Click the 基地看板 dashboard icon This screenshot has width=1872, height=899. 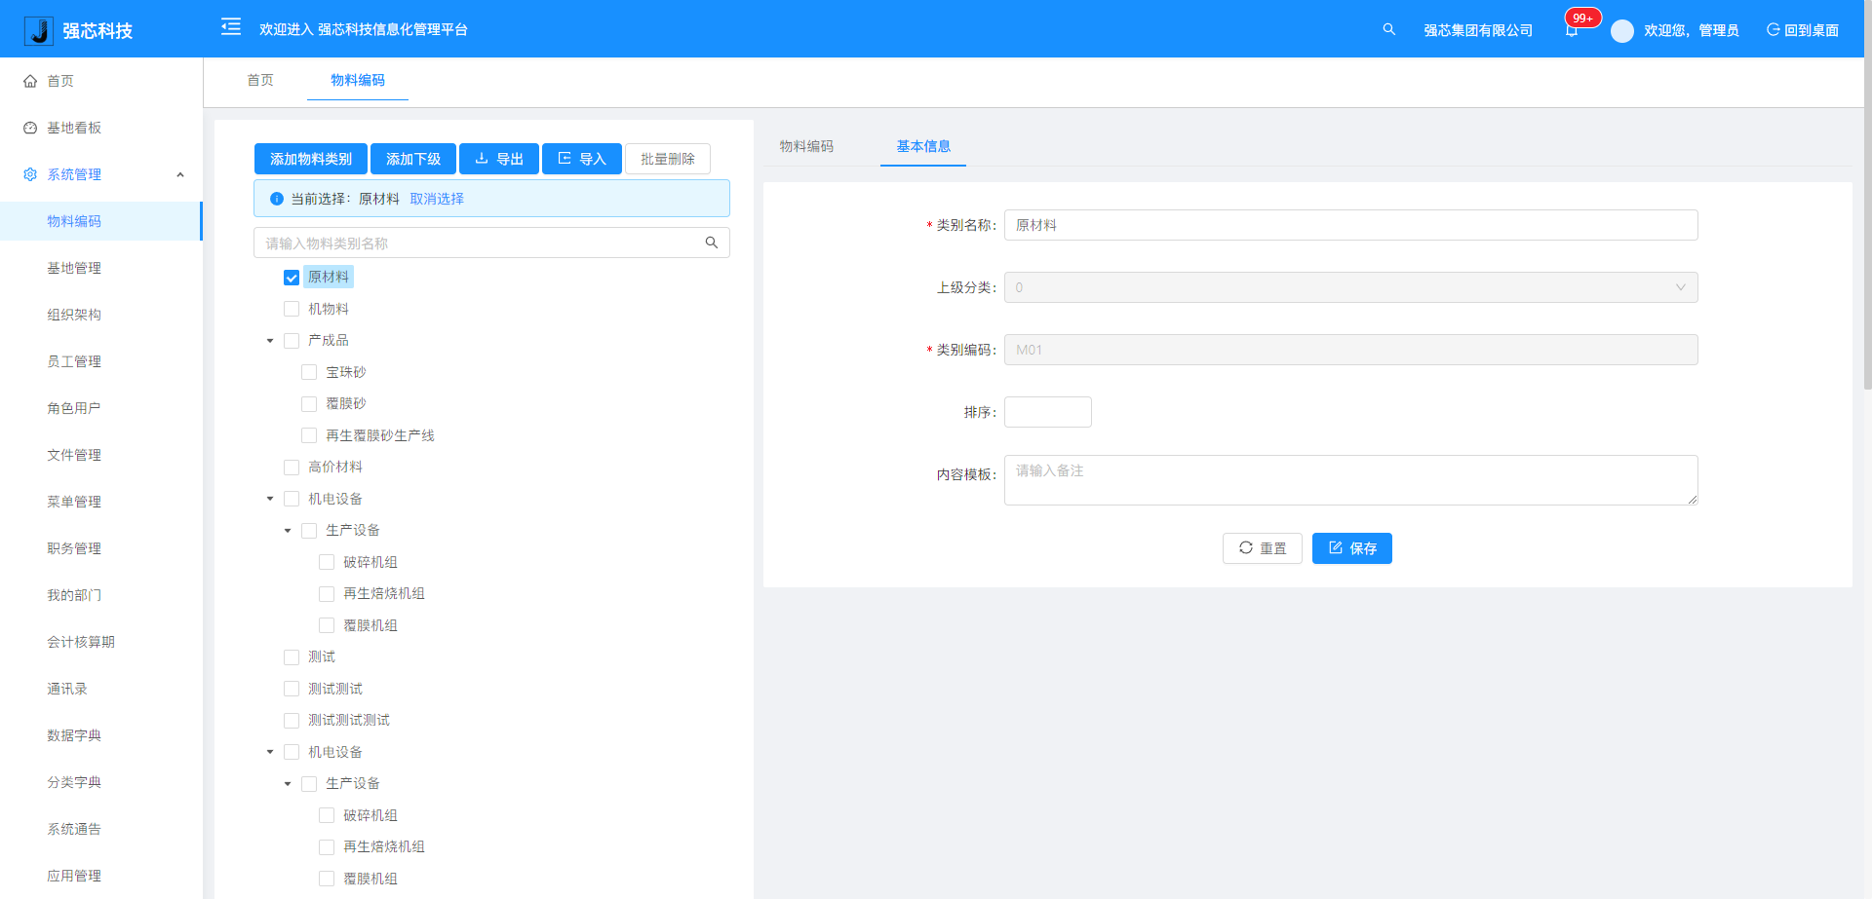pyautogui.click(x=30, y=128)
